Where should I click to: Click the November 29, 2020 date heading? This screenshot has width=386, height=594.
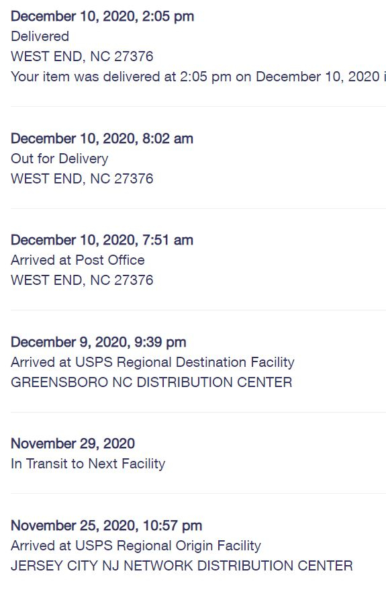(x=73, y=444)
